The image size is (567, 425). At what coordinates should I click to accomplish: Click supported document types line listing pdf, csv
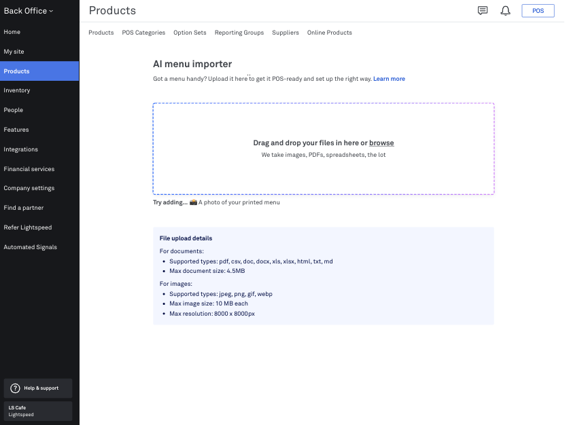pos(251,261)
